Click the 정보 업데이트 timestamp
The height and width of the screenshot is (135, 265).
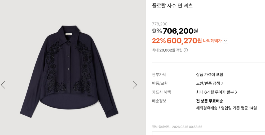[177, 127]
